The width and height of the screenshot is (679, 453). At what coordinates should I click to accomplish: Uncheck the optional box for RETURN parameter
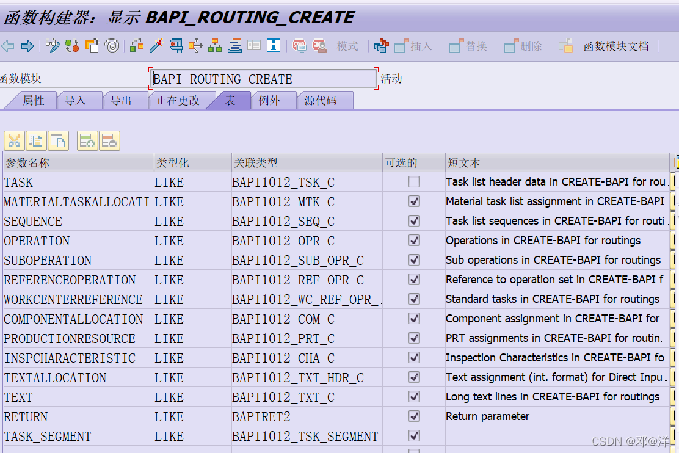click(413, 417)
